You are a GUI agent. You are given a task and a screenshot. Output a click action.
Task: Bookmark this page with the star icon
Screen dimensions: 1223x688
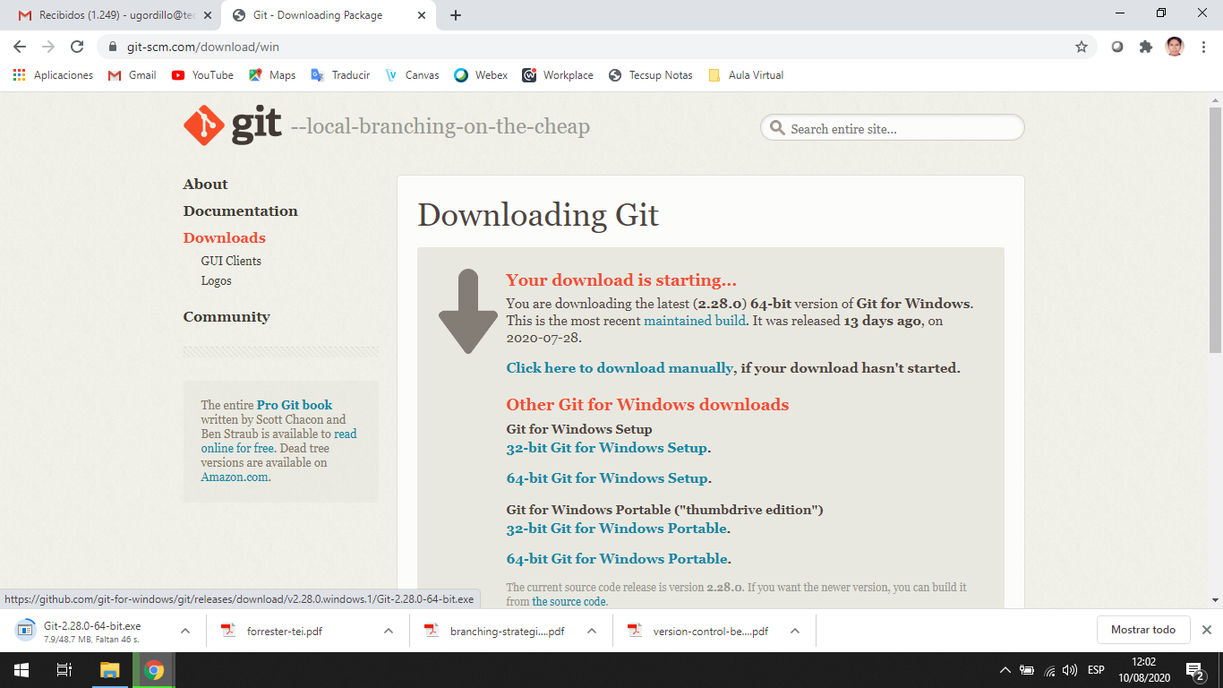click(x=1082, y=47)
